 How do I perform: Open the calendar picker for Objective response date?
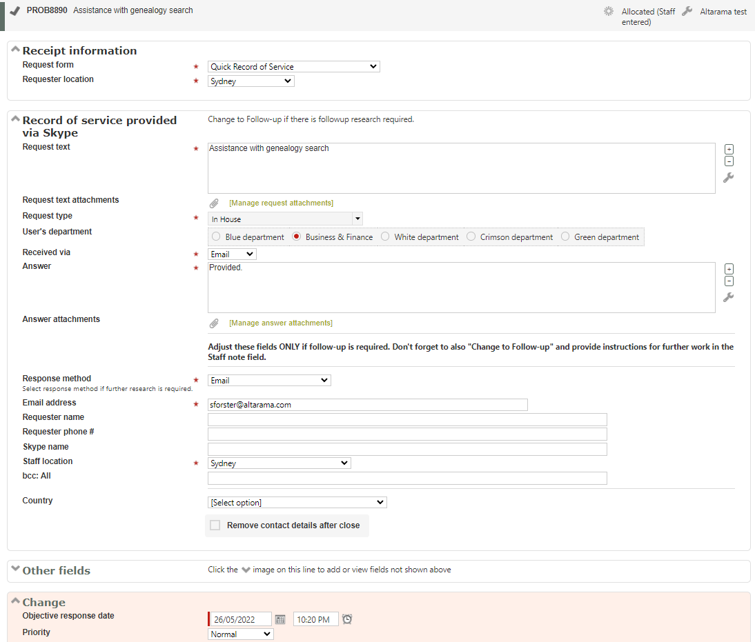tap(280, 619)
